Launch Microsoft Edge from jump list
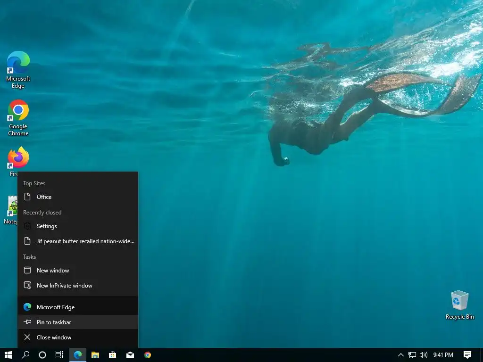 pos(78,307)
